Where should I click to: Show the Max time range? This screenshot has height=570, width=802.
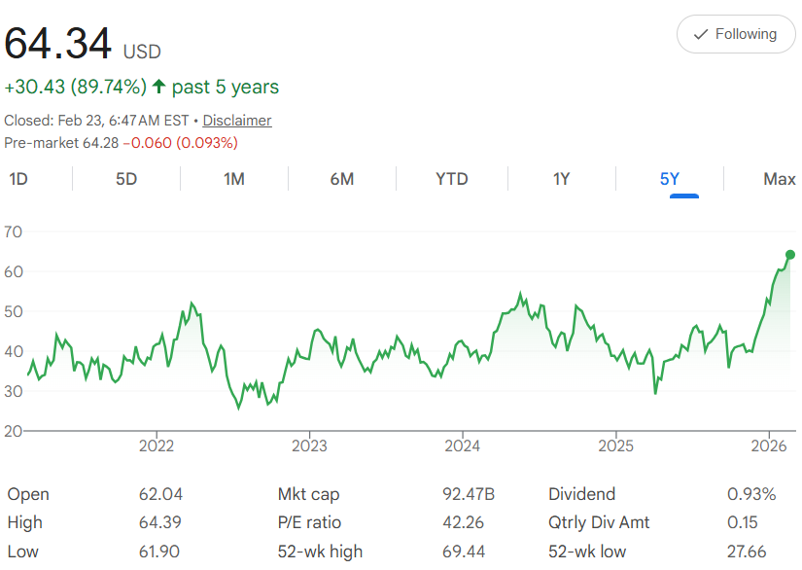[x=779, y=179]
